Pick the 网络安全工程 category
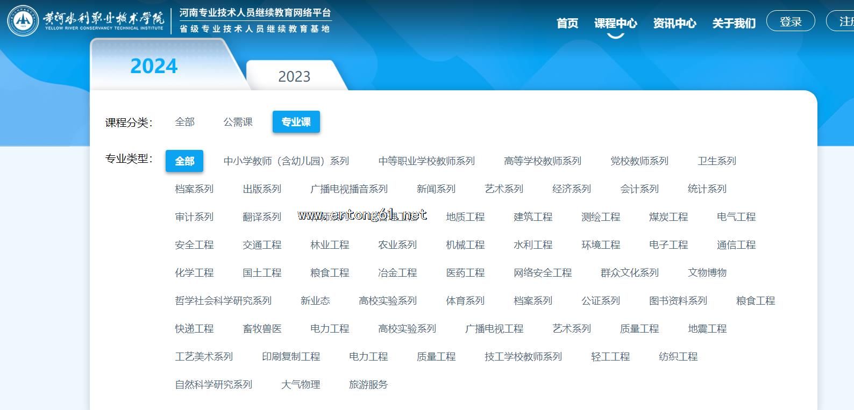This screenshot has height=410, width=854. 542,273
